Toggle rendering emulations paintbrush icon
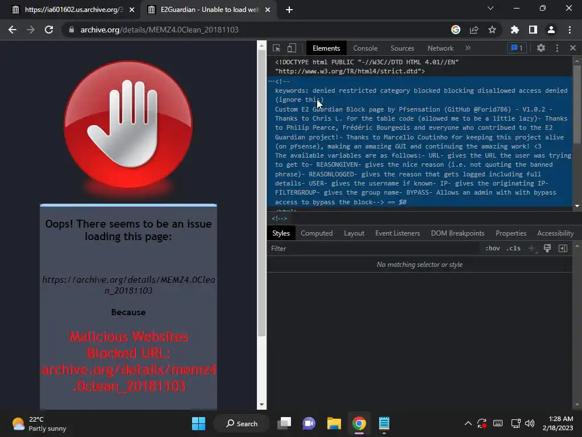582x437 pixels. coord(547,248)
